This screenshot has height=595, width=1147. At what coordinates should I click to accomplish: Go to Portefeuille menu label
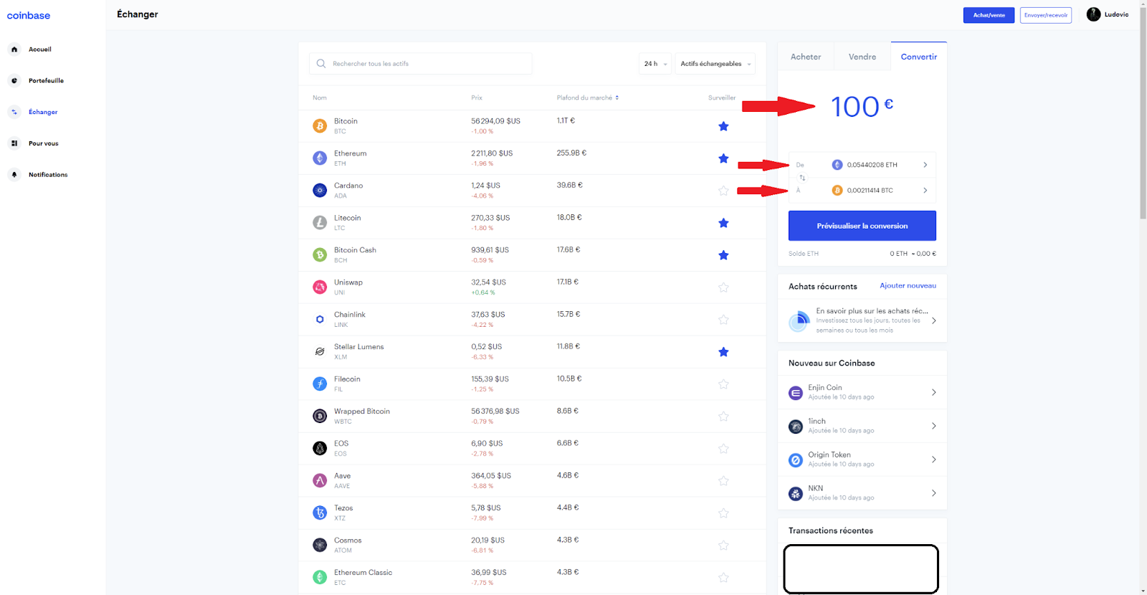[x=46, y=81]
